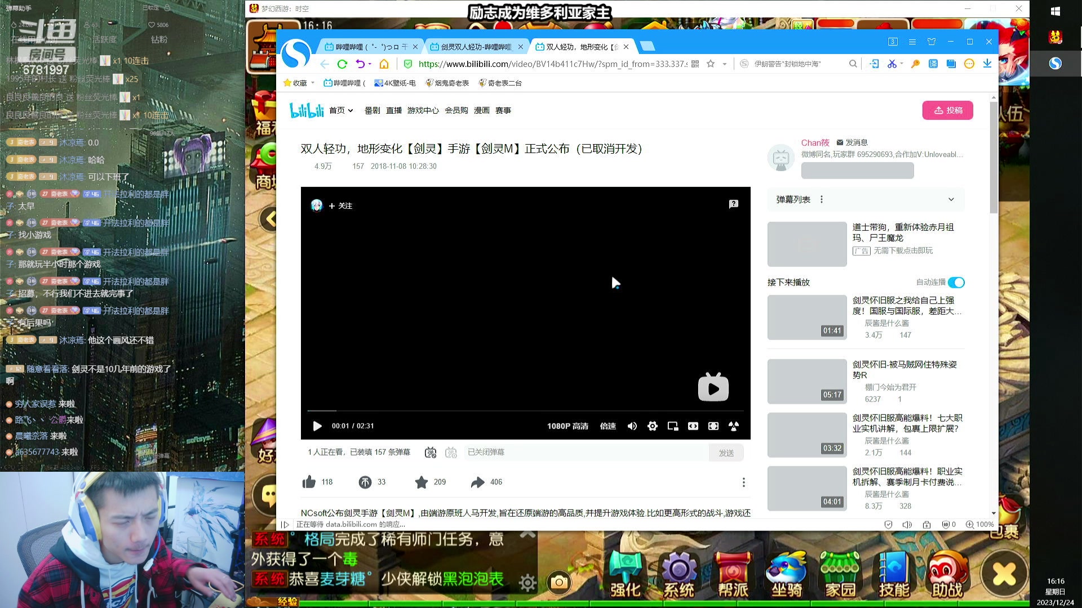Open the key password manager icon
Viewport: 1082px width, 608px height.
point(915,64)
